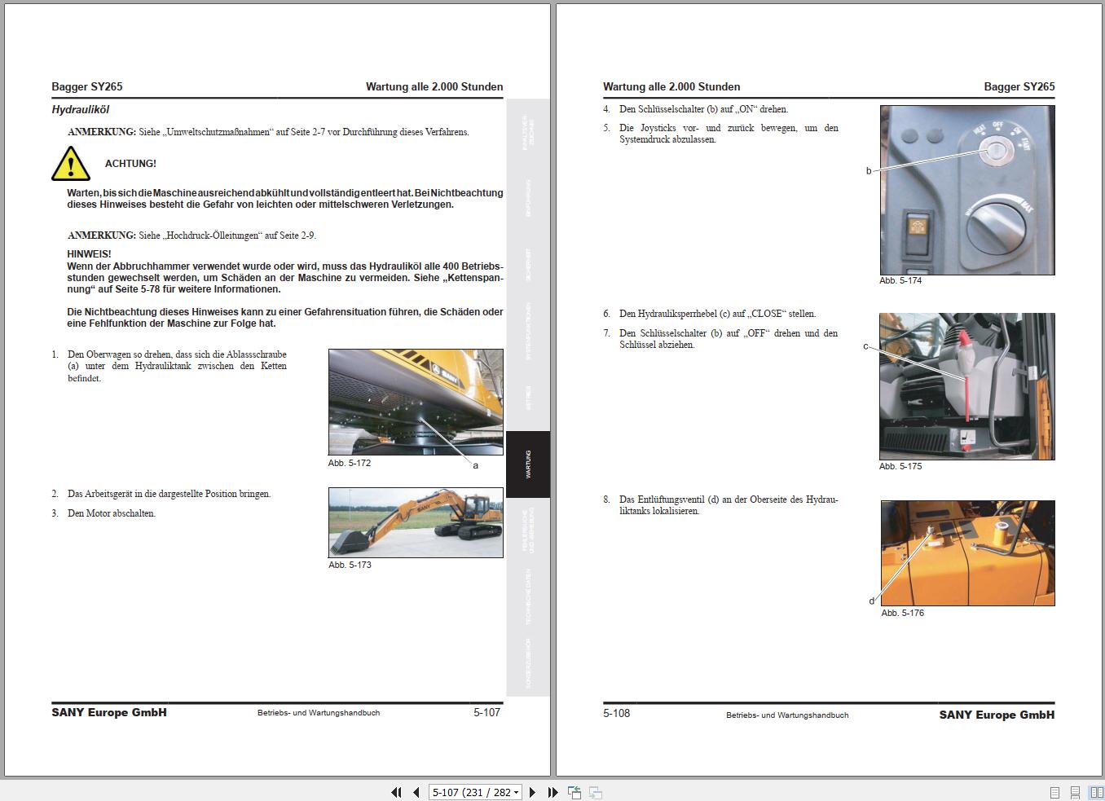The width and height of the screenshot is (1105, 801).
Task: Click page number '5-107' in left footer
Action: point(486,712)
